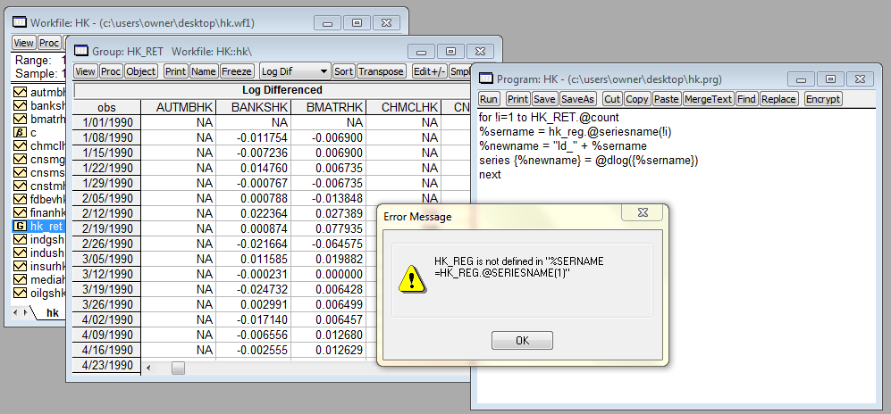
Task: Select the cnsms series icon in workfile
Action: point(21,172)
